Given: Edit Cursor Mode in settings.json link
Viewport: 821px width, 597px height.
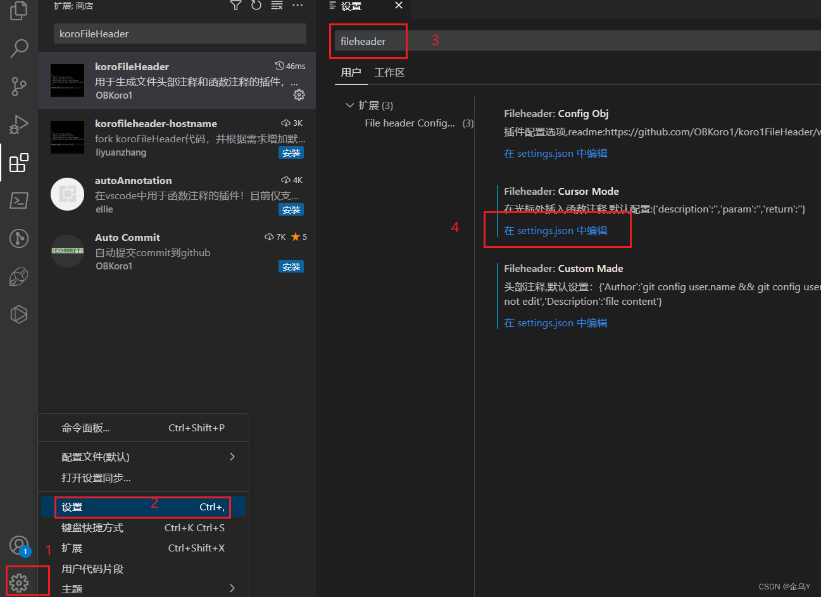Looking at the screenshot, I should pyautogui.click(x=556, y=231).
